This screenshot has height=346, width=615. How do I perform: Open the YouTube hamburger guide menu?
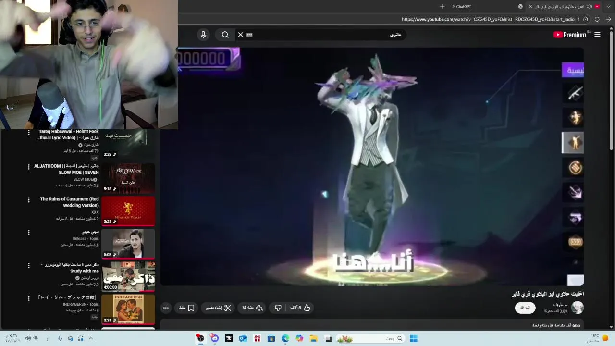pyautogui.click(x=597, y=35)
